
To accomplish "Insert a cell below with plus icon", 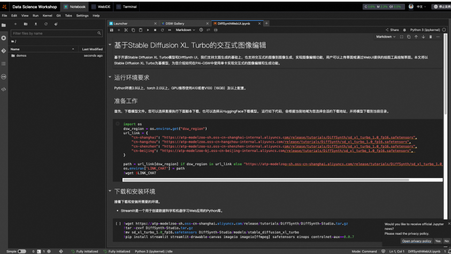I will pyautogui.click(x=119, y=30).
